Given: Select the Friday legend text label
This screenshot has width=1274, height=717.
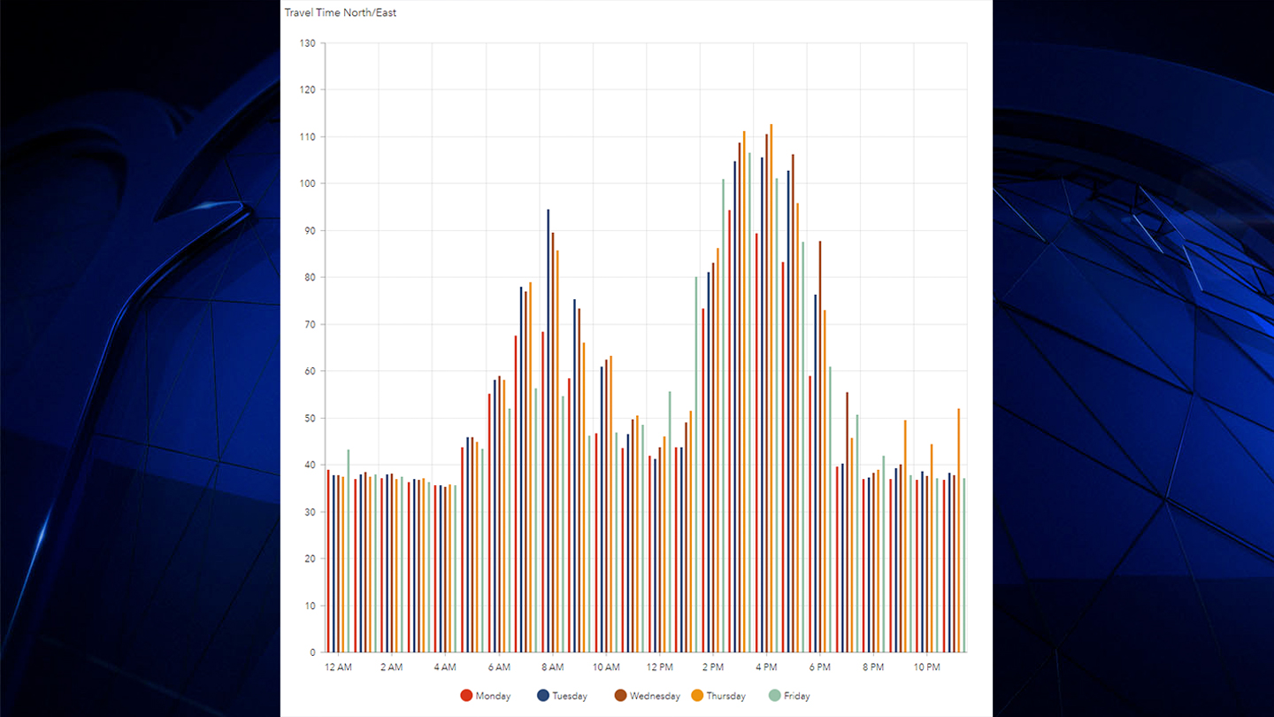Looking at the screenshot, I should tap(796, 697).
